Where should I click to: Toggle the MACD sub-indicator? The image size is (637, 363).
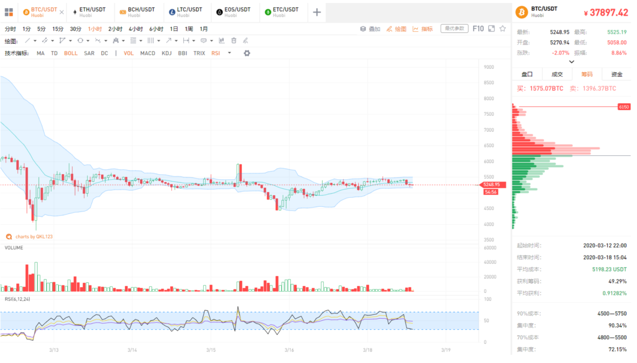(148, 53)
